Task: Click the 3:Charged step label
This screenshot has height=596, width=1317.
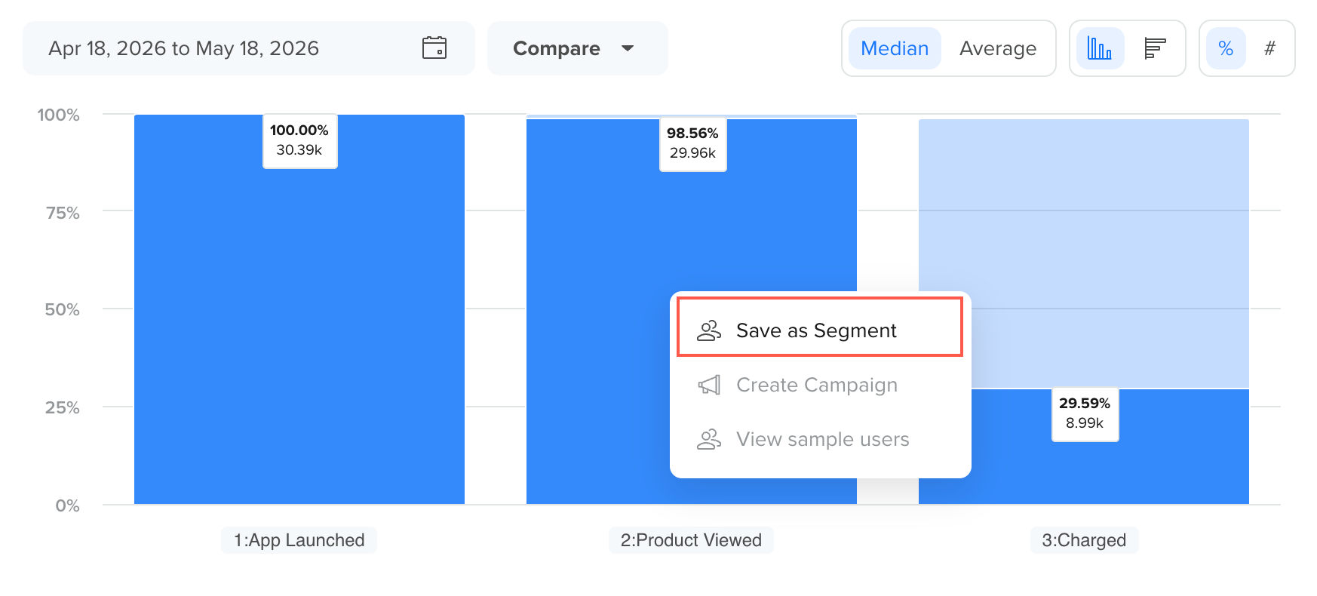Action: click(x=1084, y=540)
